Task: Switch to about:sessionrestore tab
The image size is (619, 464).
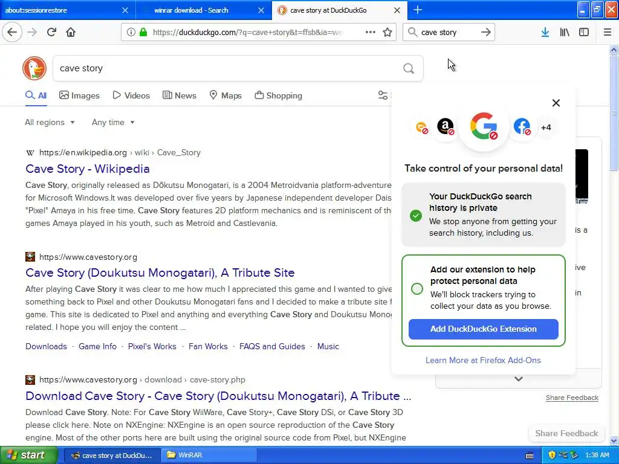Action: tap(68, 10)
